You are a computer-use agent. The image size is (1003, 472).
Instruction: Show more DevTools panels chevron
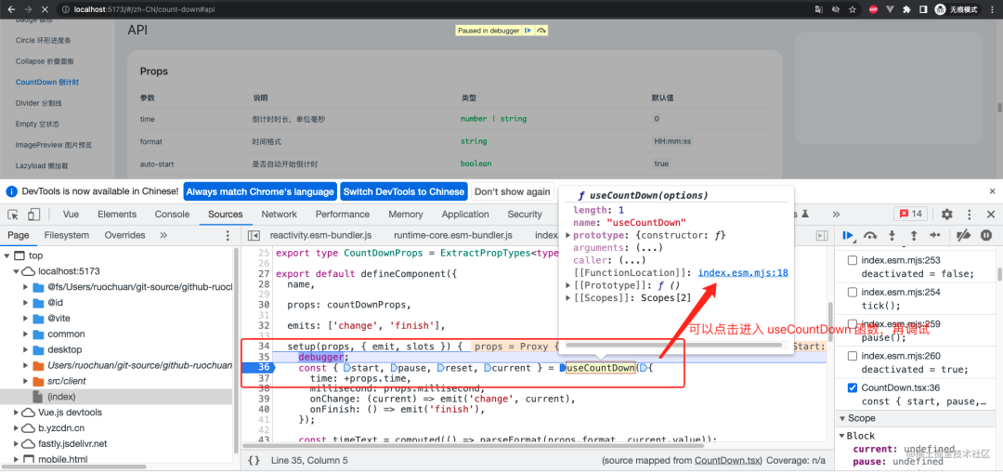[836, 215]
